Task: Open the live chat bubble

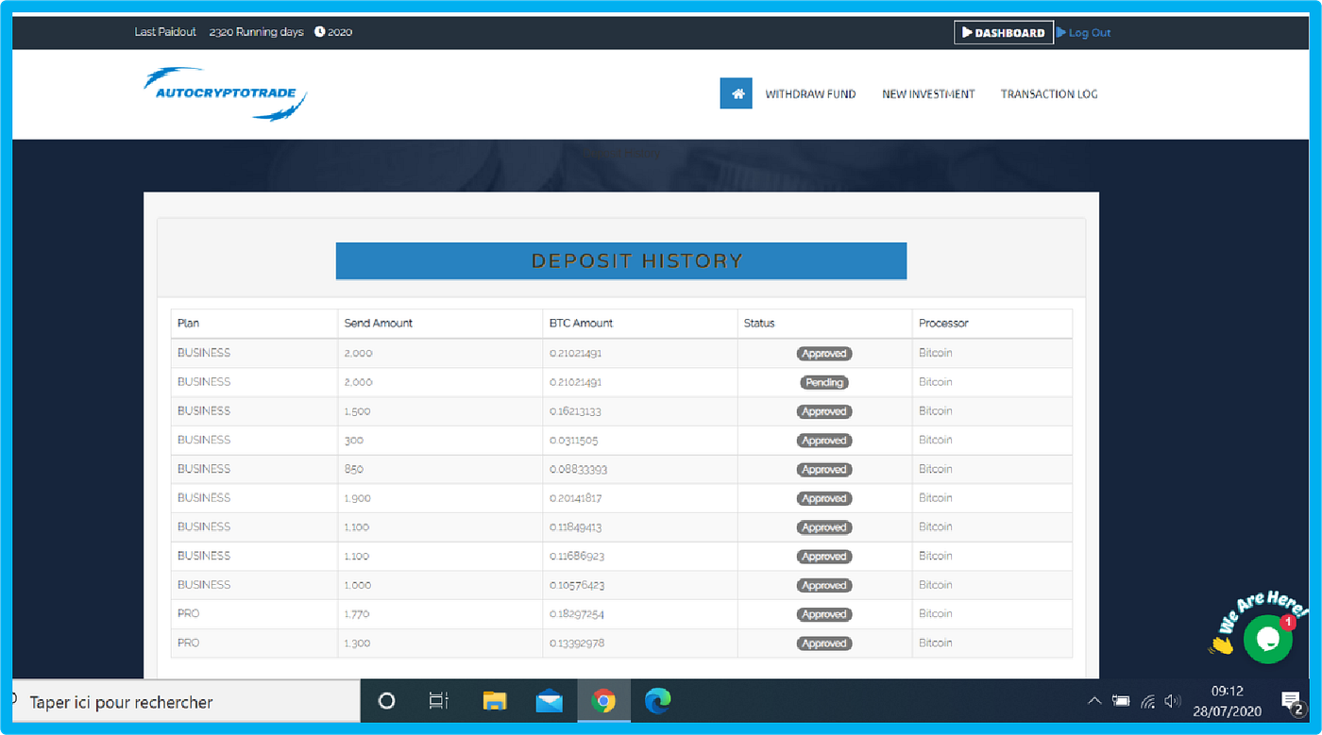Action: 1267,639
